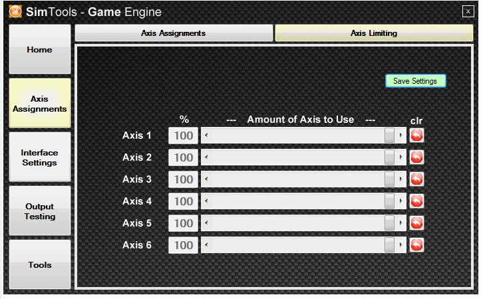Click the 'Amount of Axis to Use' heading
The image size is (483, 299).
coord(301,120)
